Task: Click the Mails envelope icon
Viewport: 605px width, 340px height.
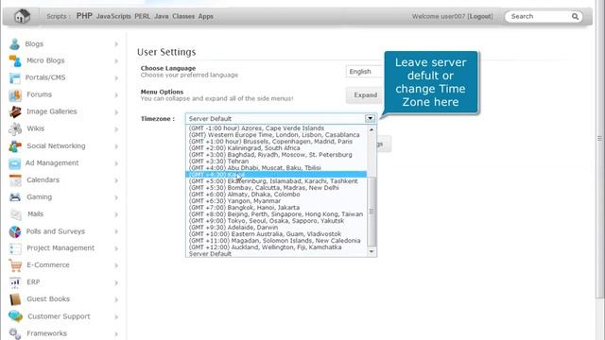Action: [x=16, y=214]
